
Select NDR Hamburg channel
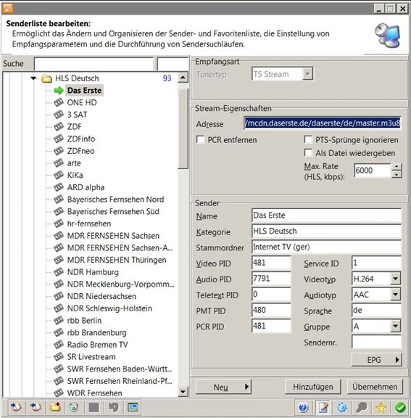[93, 272]
